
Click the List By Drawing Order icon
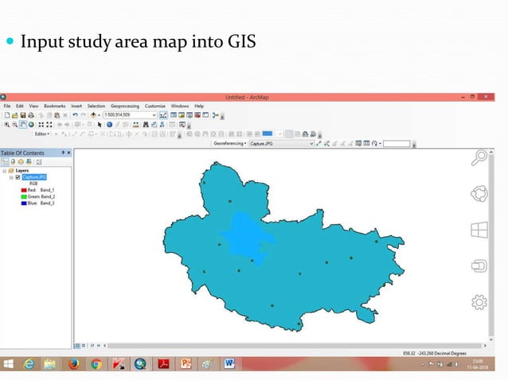[x=6, y=161]
